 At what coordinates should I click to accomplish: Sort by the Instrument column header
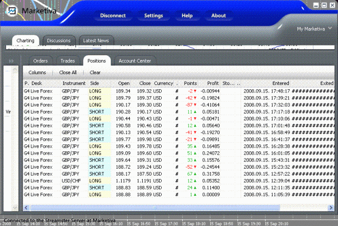coord(74,83)
